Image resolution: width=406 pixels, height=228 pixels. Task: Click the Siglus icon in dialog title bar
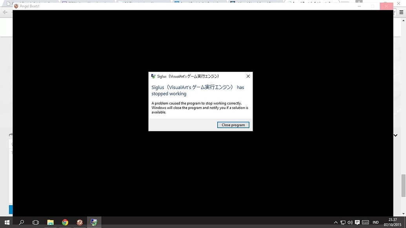[153, 76]
